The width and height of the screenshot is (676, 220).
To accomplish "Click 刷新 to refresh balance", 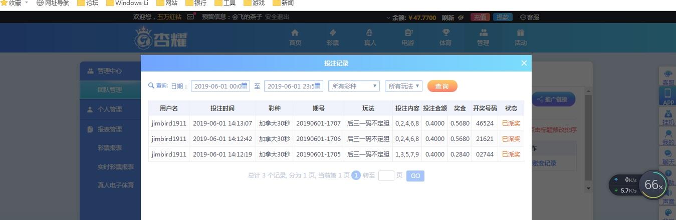I will [x=448, y=17].
